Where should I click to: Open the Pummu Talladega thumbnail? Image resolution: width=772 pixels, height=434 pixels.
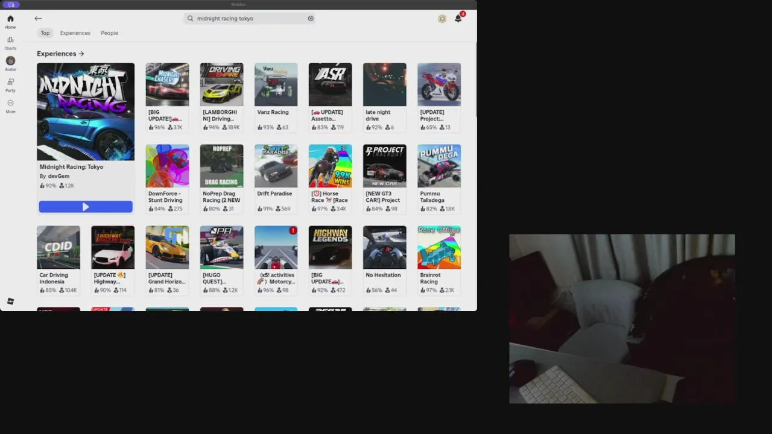(439, 166)
